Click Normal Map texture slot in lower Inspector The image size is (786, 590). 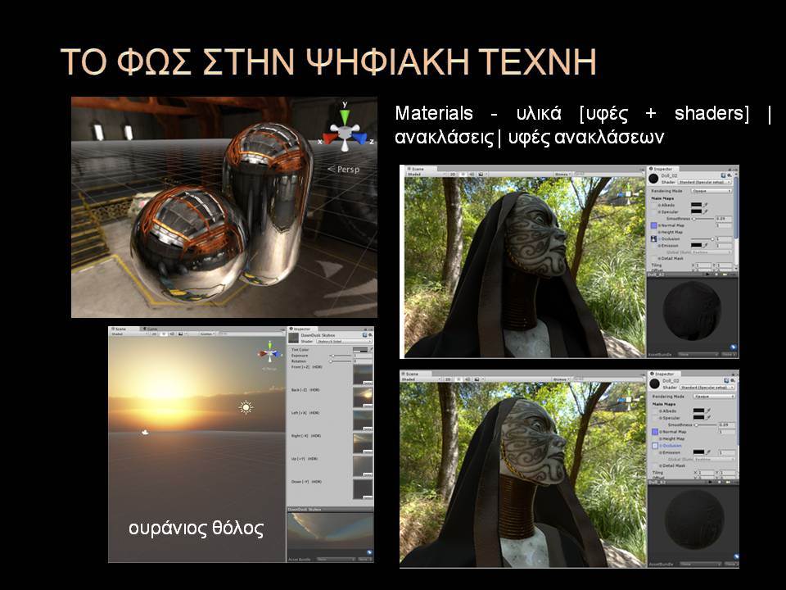654,432
